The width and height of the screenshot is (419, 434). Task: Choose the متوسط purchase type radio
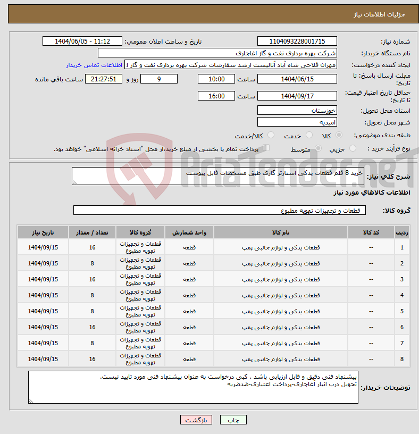point(319,148)
